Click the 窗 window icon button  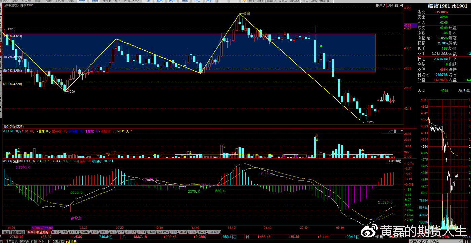397,6
